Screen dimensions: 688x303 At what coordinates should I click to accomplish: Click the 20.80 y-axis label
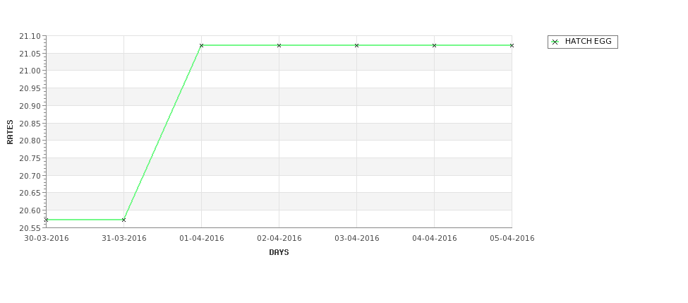click(x=30, y=141)
